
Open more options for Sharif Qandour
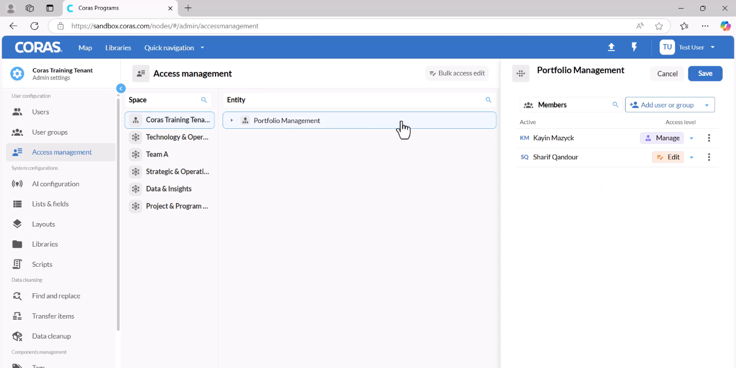(x=709, y=157)
